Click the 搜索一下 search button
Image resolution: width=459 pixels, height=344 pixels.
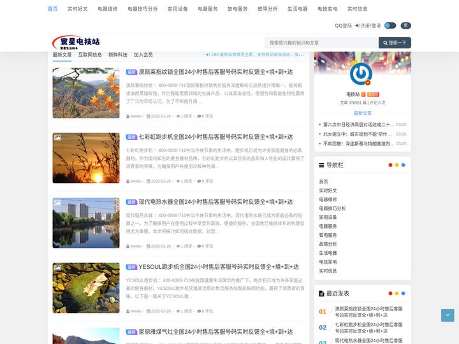pyautogui.click(x=395, y=43)
